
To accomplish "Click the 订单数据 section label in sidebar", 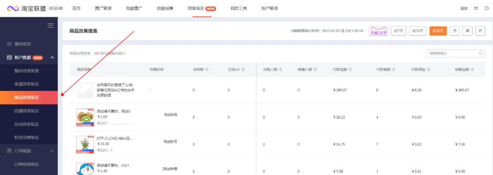I will pos(23,151).
